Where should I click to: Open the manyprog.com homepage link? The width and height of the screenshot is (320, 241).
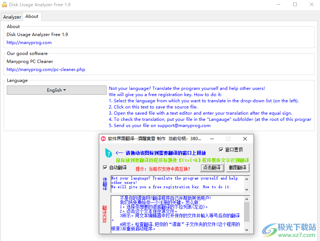click(29, 43)
